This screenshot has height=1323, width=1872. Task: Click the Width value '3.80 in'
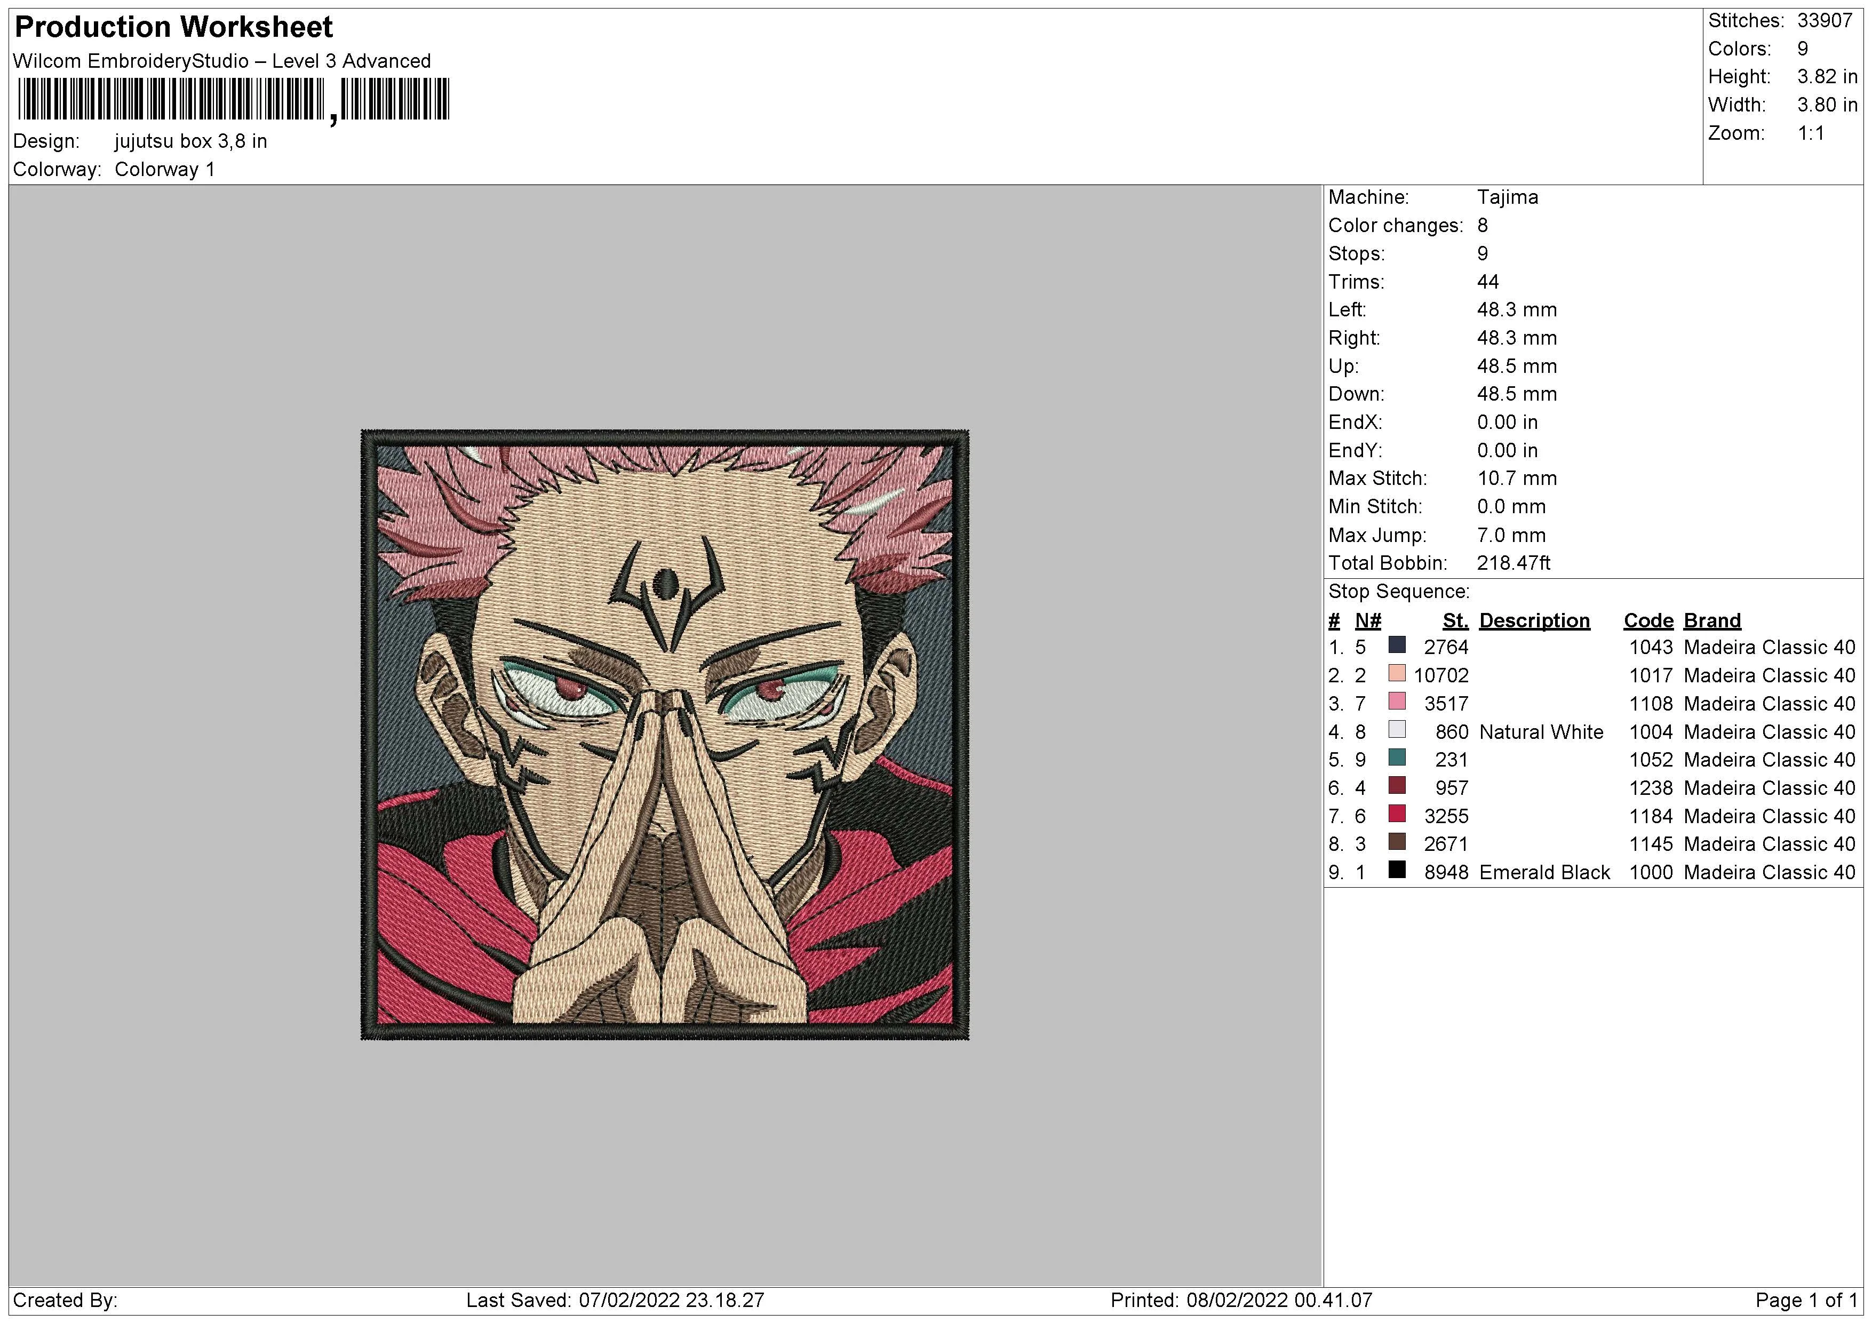coord(1827,105)
